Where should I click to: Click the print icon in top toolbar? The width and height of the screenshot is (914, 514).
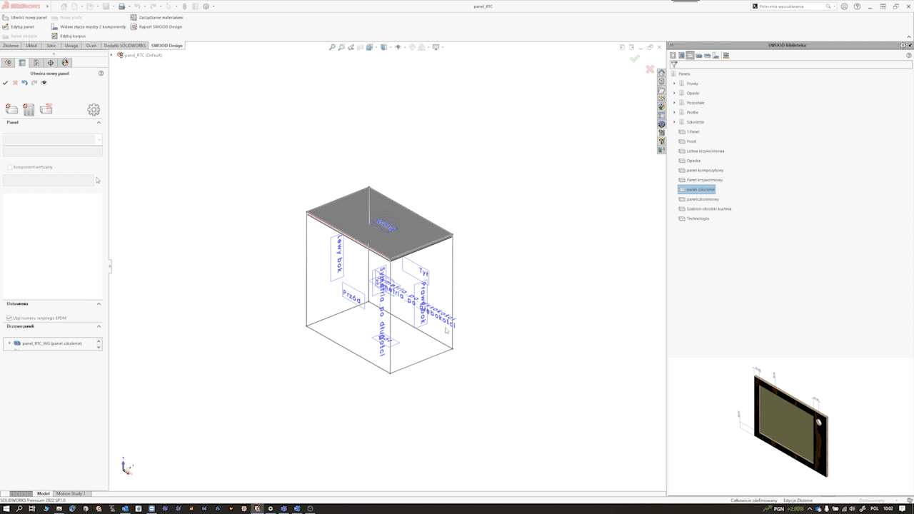pos(121,6)
